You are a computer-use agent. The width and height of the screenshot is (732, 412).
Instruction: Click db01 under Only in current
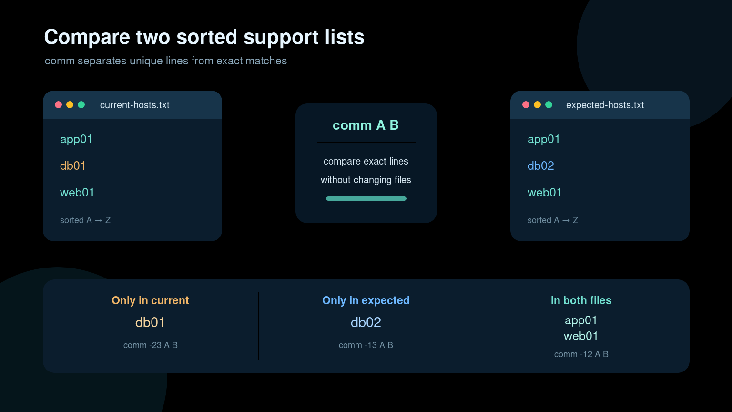[150, 322]
